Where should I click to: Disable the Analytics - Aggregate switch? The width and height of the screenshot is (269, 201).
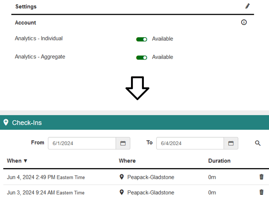[x=142, y=57]
